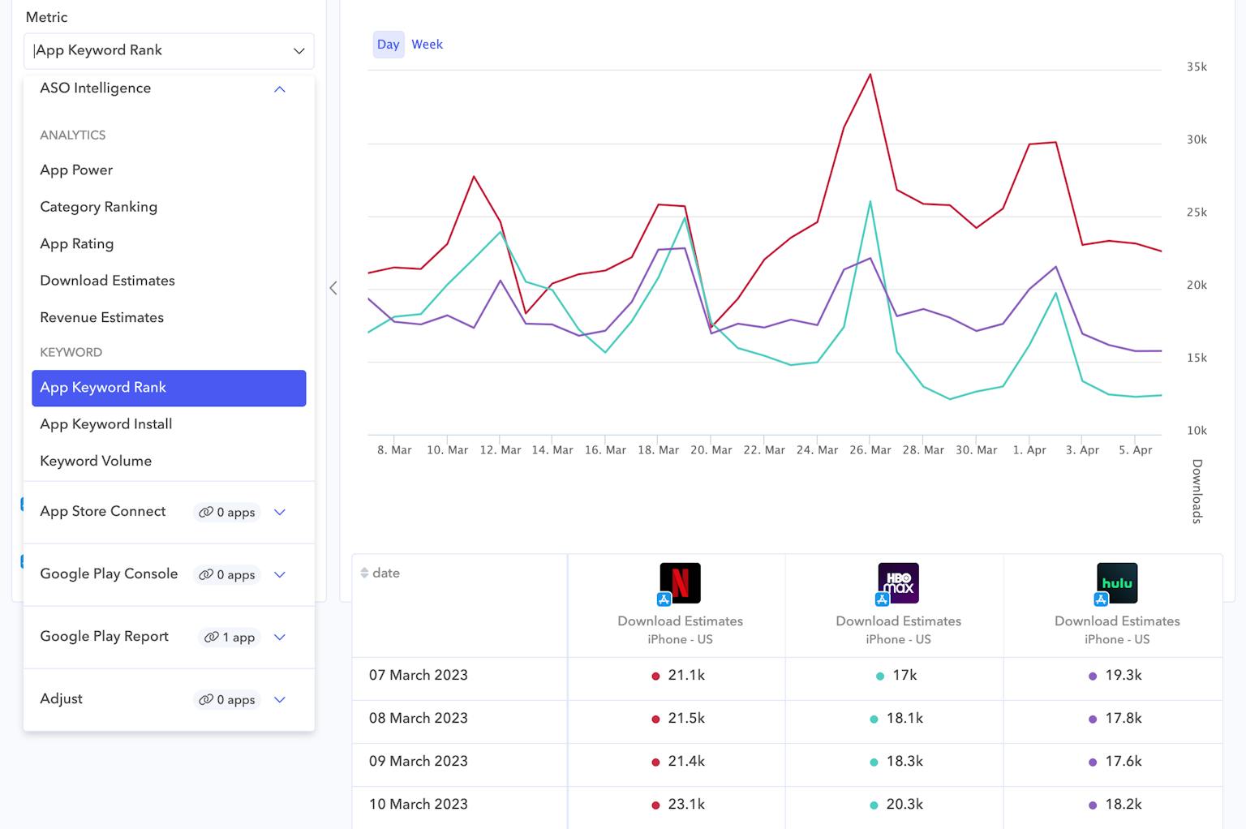Click the Netflix app icon in the table header
1246x829 pixels.
(680, 582)
